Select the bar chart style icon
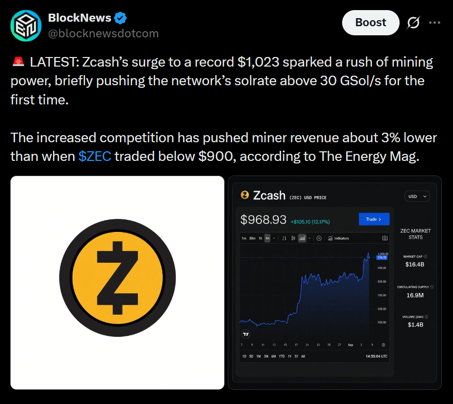 284,238
